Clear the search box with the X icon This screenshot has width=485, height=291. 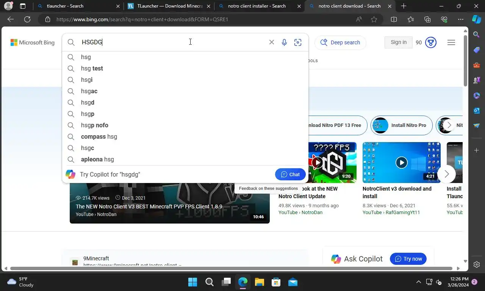pyautogui.click(x=272, y=42)
